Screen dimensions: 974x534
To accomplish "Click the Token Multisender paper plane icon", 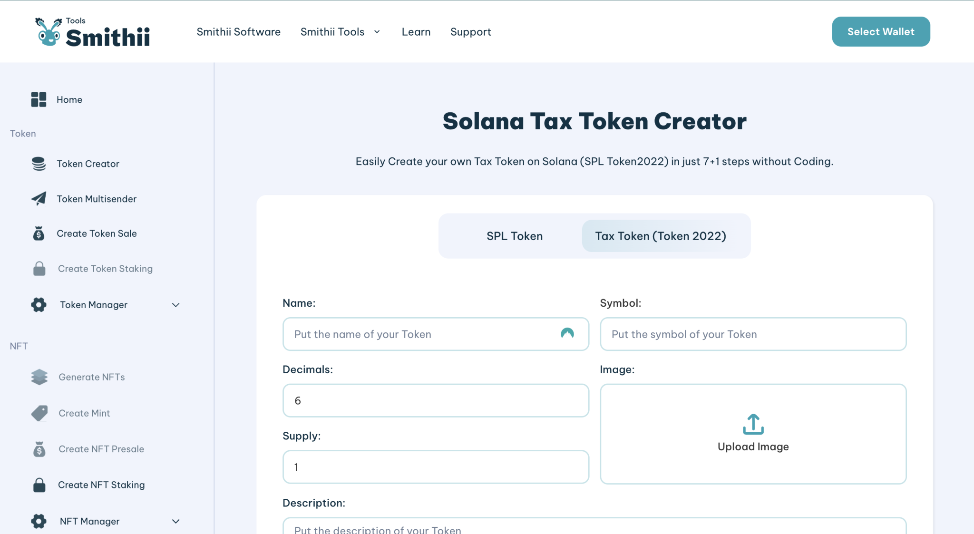I will point(39,199).
